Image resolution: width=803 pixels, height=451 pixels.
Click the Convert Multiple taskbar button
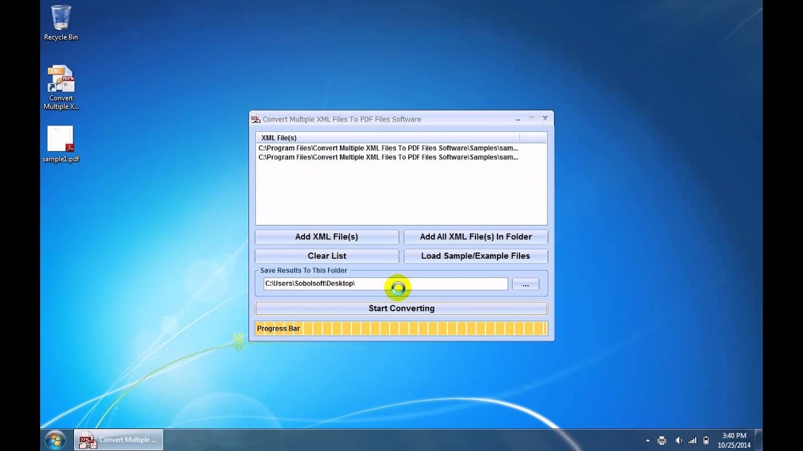click(x=119, y=440)
